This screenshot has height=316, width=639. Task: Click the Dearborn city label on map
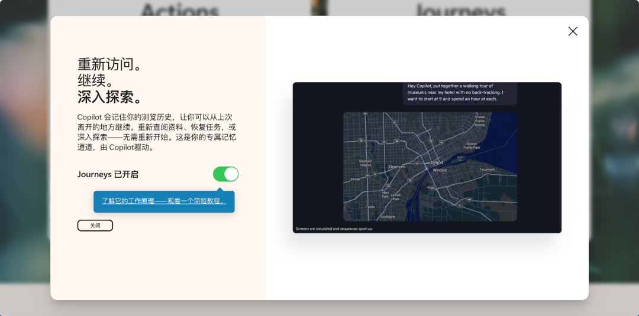[x=397, y=167]
